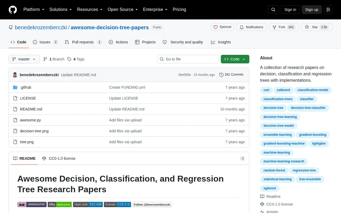
Task: Expand the Platform menu
Action: 34,10
